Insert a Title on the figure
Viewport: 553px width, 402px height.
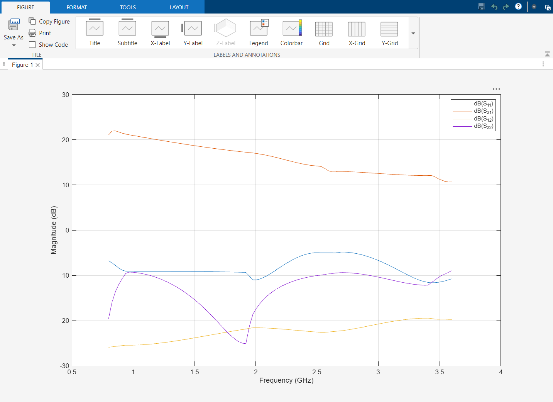(95, 32)
